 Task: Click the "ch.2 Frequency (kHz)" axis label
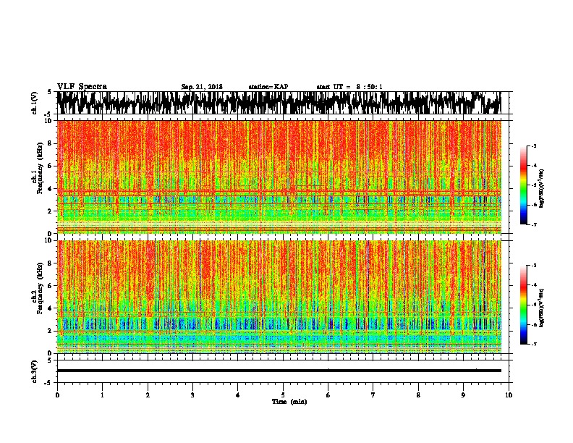pyautogui.click(x=39, y=288)
